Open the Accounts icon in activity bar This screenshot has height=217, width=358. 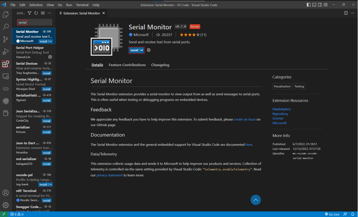click(5, 193)
